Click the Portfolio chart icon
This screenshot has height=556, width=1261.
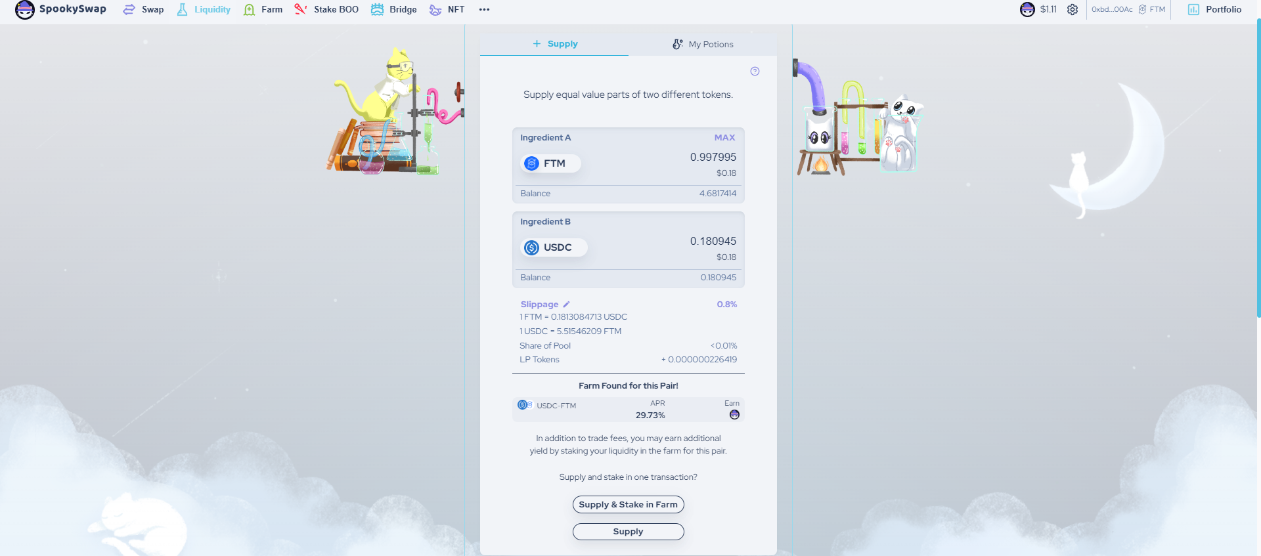(x=1193, y=9)
